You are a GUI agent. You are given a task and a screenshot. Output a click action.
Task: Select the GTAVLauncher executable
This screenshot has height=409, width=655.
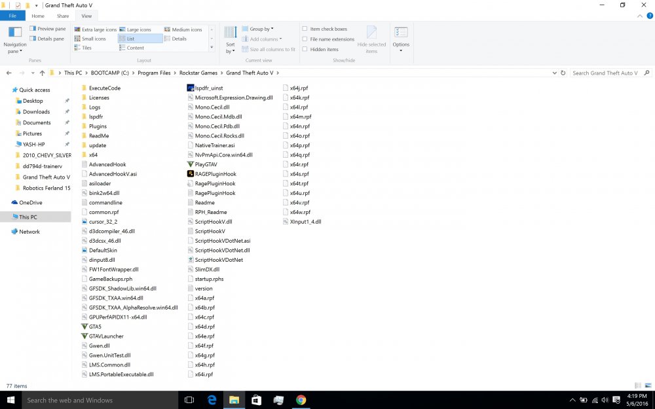coord(103,336)
